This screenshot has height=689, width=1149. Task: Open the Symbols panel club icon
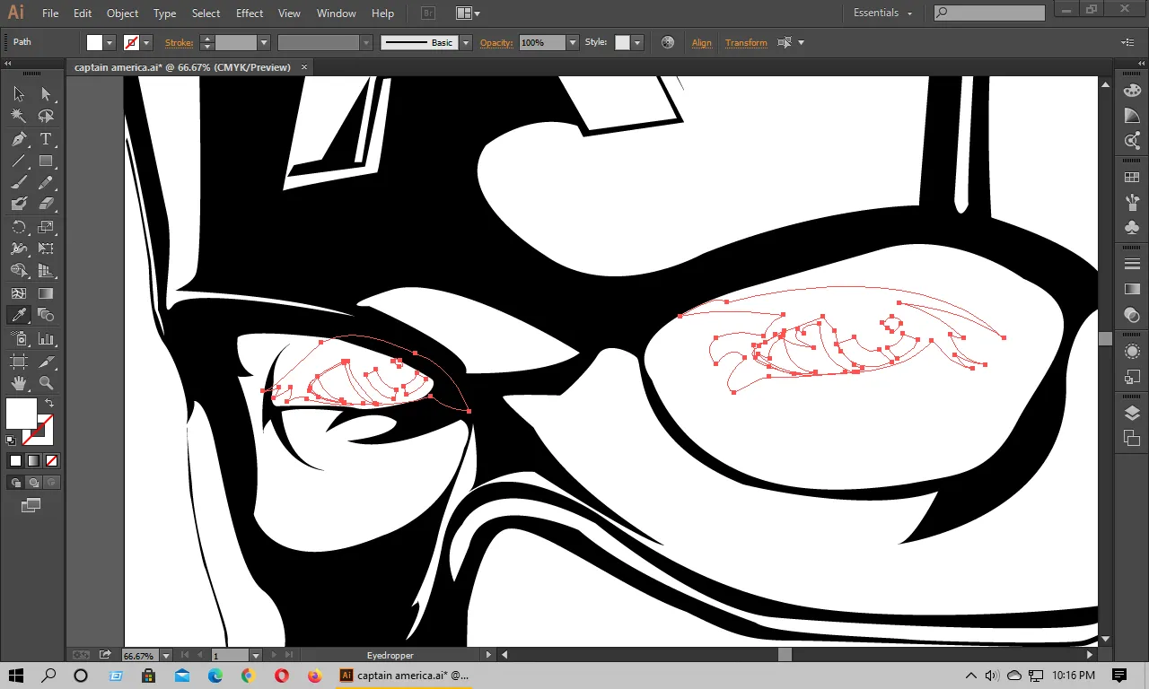click(x=1132, y=228)
